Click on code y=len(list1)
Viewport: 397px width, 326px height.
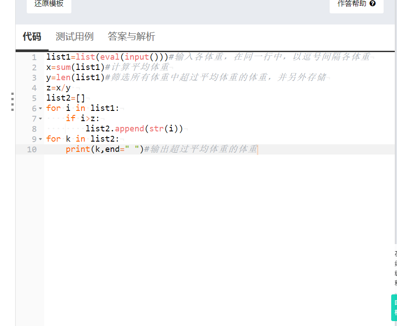75,77
